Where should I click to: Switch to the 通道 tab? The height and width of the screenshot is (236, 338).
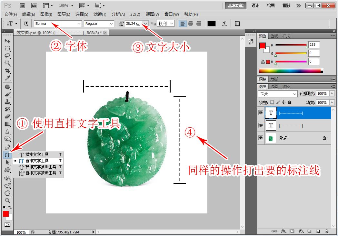click(274, 86)
